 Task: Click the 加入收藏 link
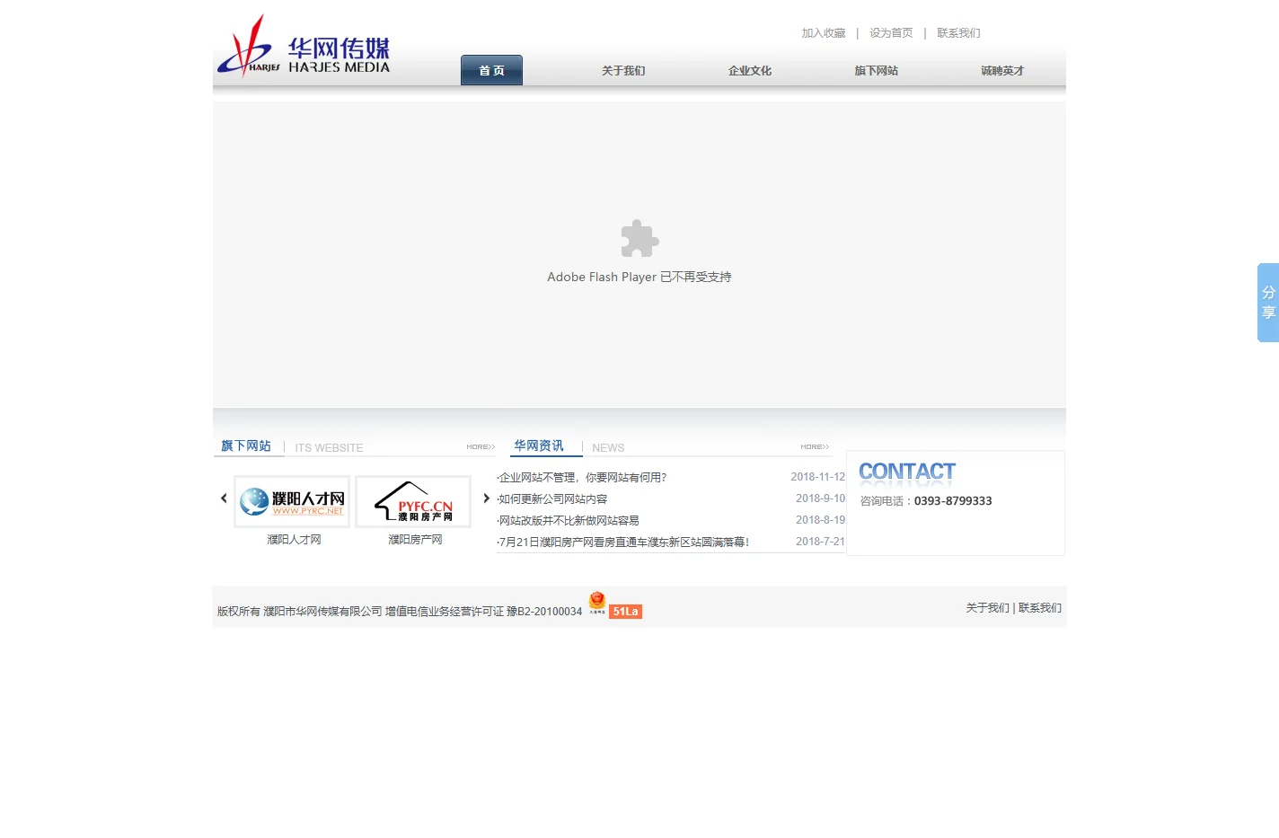click(x=824, y=33)
